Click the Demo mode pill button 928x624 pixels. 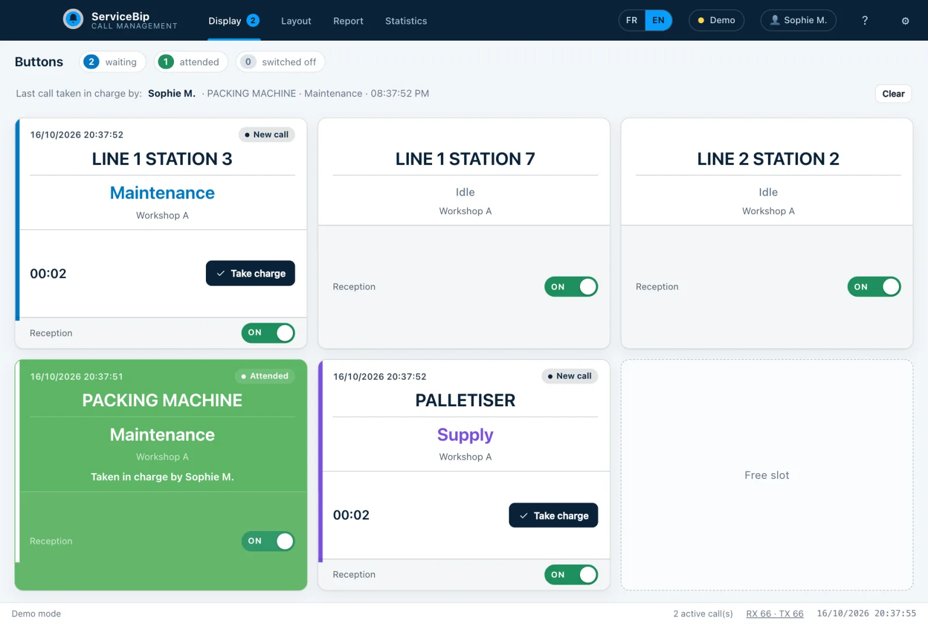coord(716,20)
